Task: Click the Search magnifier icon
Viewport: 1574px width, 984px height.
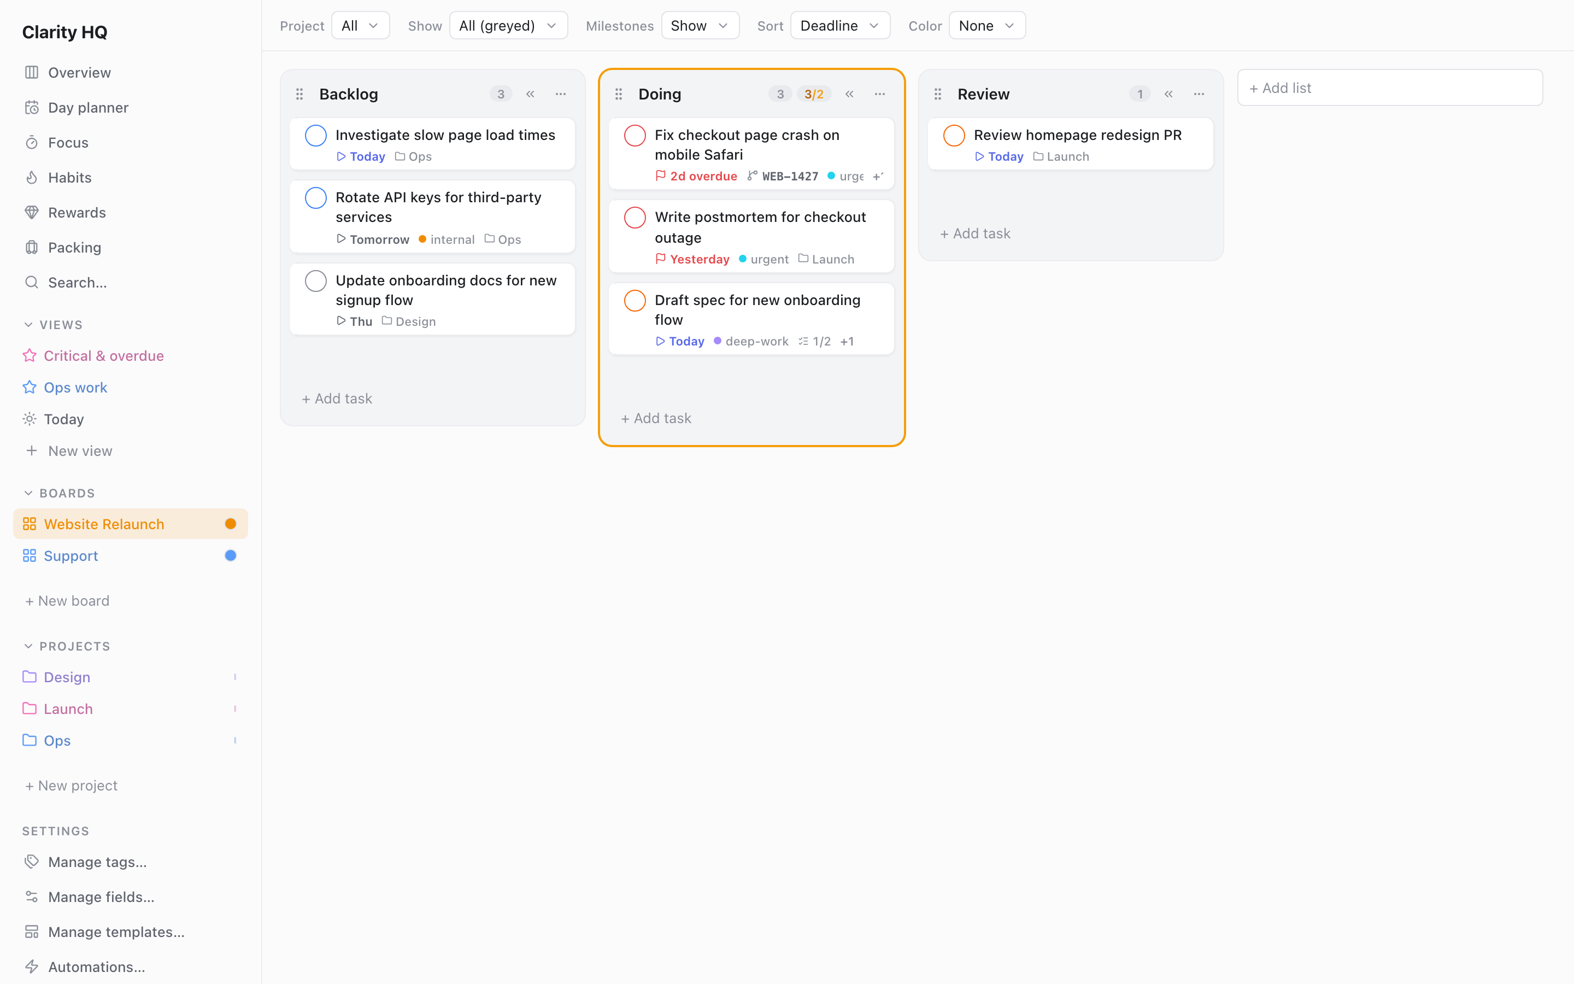Action: 31,283
